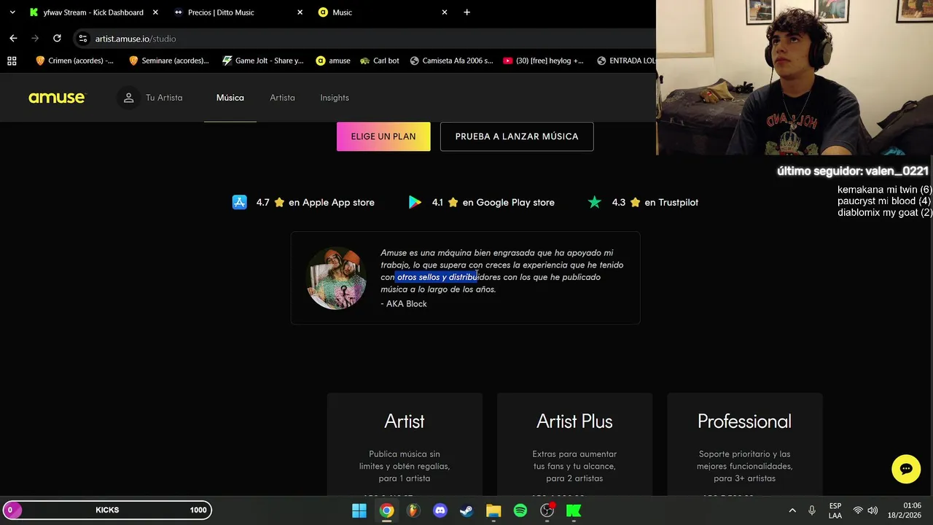Click the AKA Block testimonial photo

pyautogui.click(x=336, y=278)
